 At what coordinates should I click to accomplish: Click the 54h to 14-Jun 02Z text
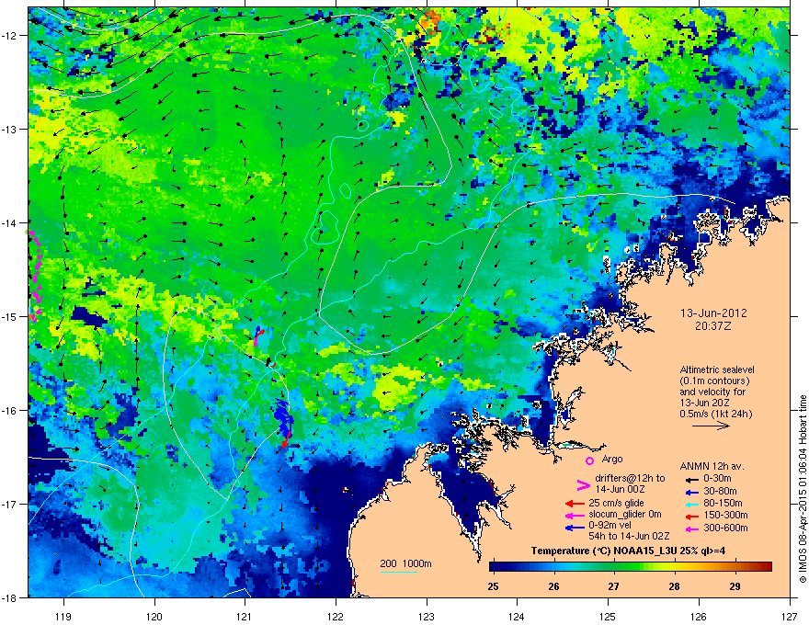[629, 536]
